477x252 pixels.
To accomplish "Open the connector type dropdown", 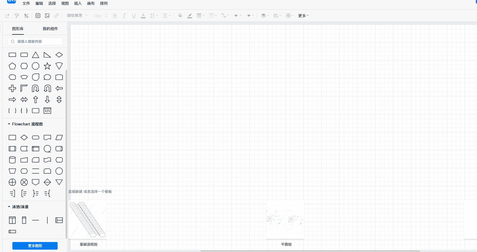I will tap(225, 16).
